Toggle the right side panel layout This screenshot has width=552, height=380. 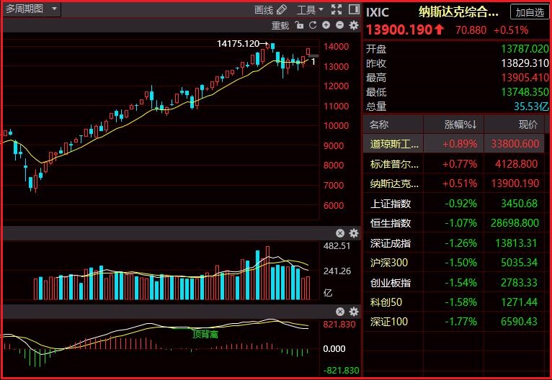(x=354, y=9)
